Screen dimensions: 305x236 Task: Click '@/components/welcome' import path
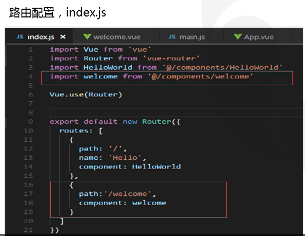tap(200, 76)
